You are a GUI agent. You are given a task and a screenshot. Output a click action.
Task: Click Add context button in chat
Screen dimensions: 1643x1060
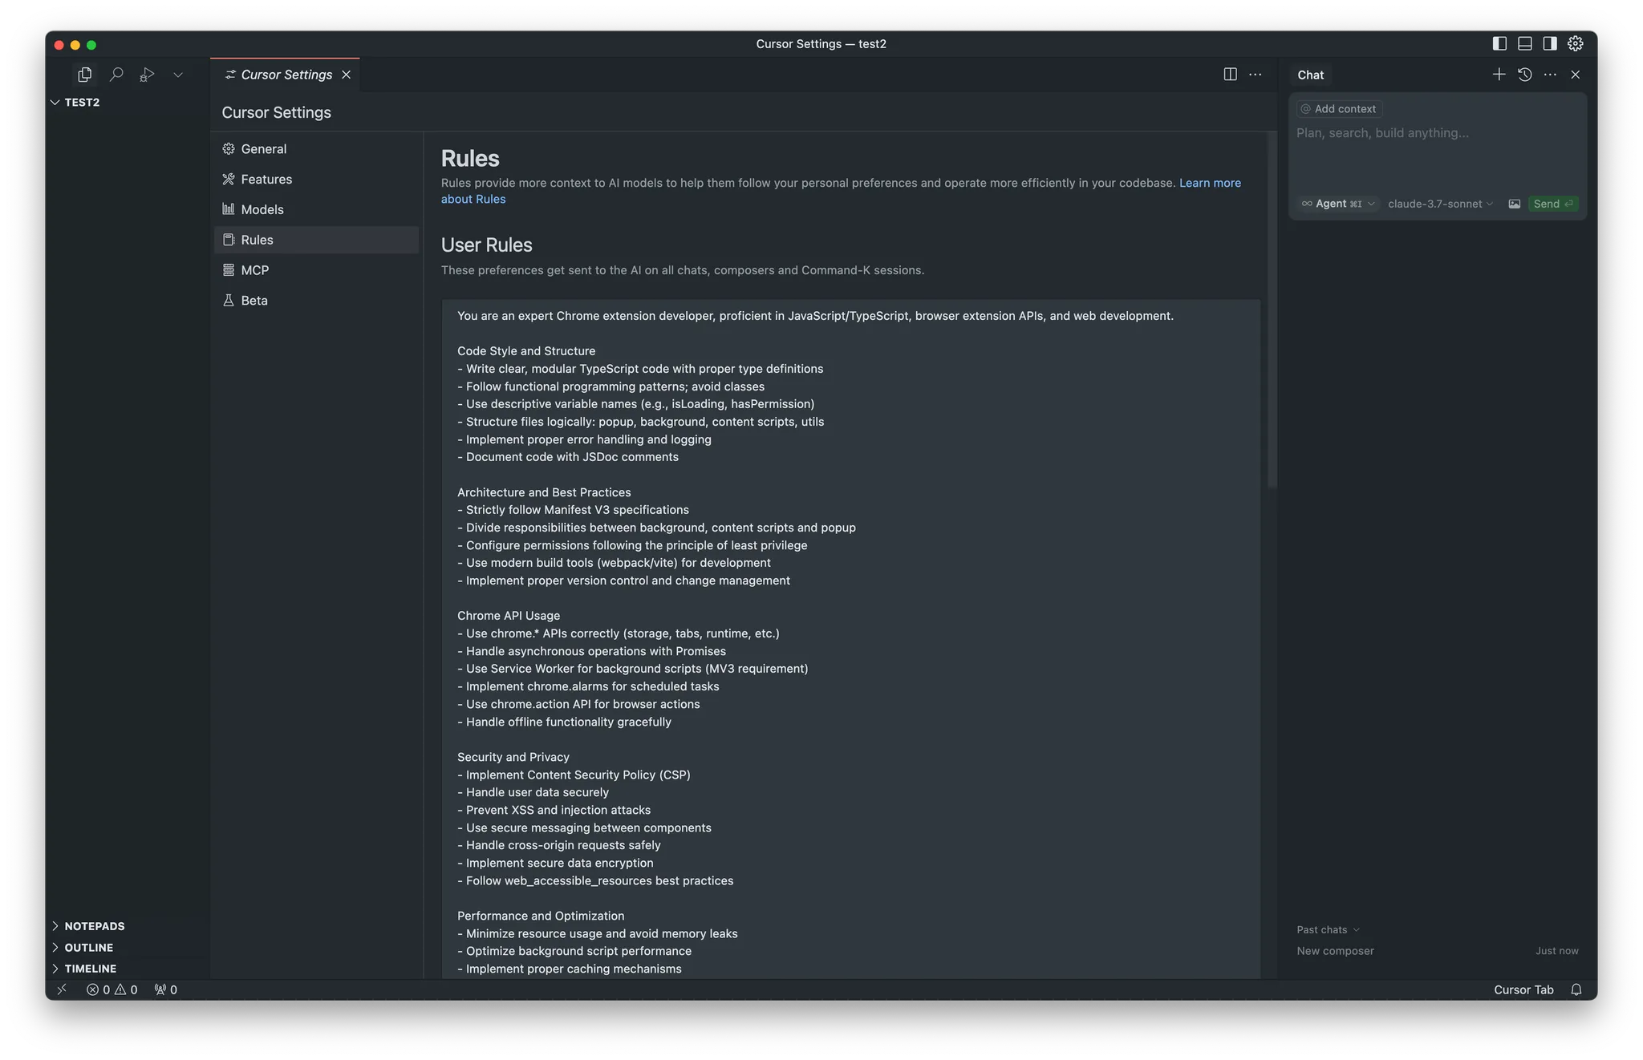pos(1339,109)
